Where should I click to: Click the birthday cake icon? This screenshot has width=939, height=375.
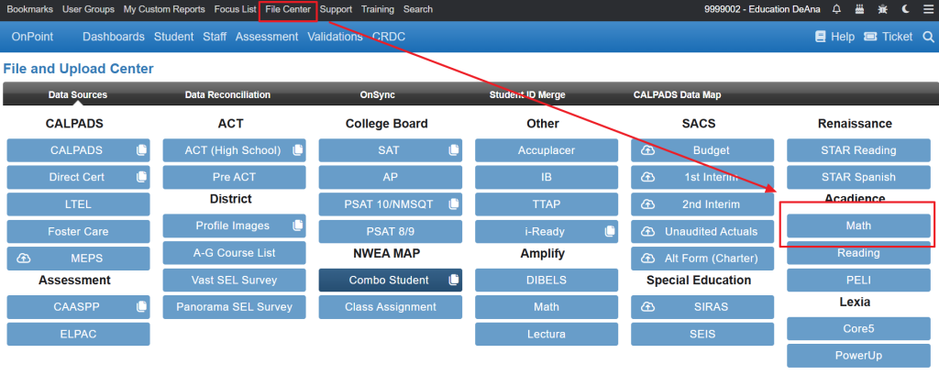pos(859,9)
